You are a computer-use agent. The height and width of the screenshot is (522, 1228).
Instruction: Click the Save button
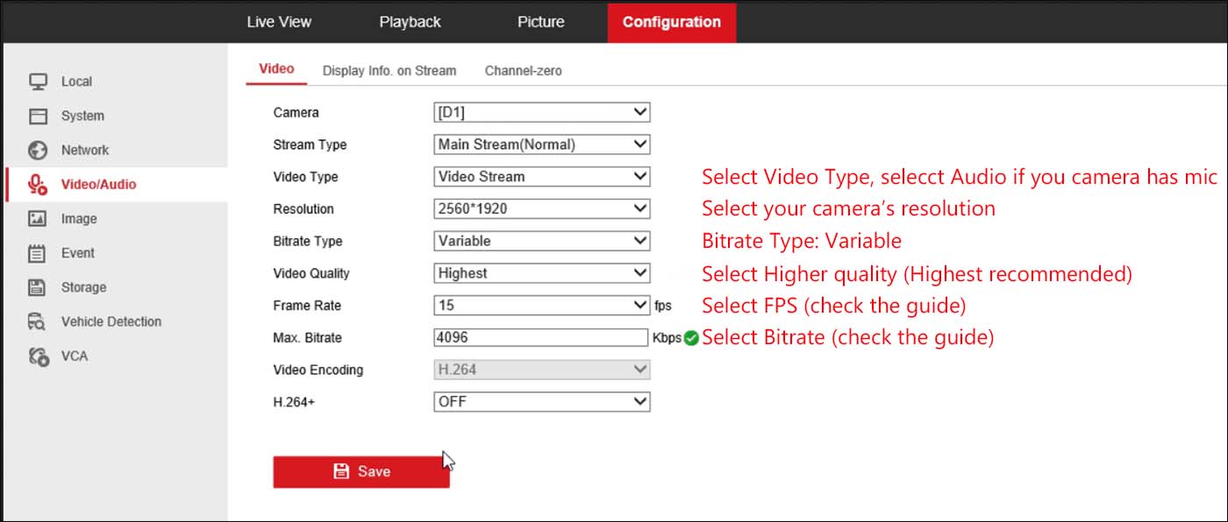pyautogui.click(x=361, y=471)
